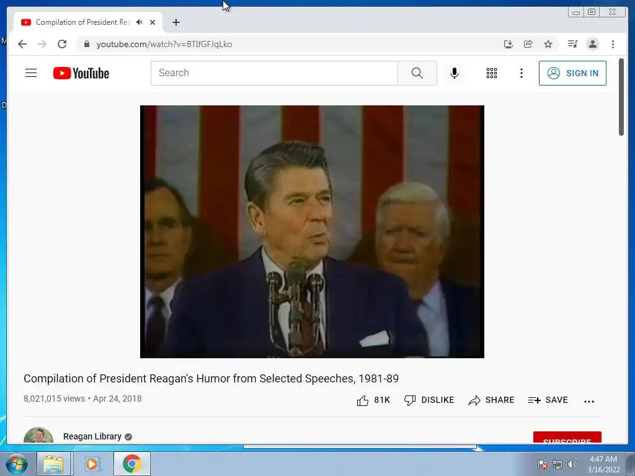Click the network tray icon
The width and height of the screenshot is (635, 476).
pyautogui.click(x=557, y=464)
